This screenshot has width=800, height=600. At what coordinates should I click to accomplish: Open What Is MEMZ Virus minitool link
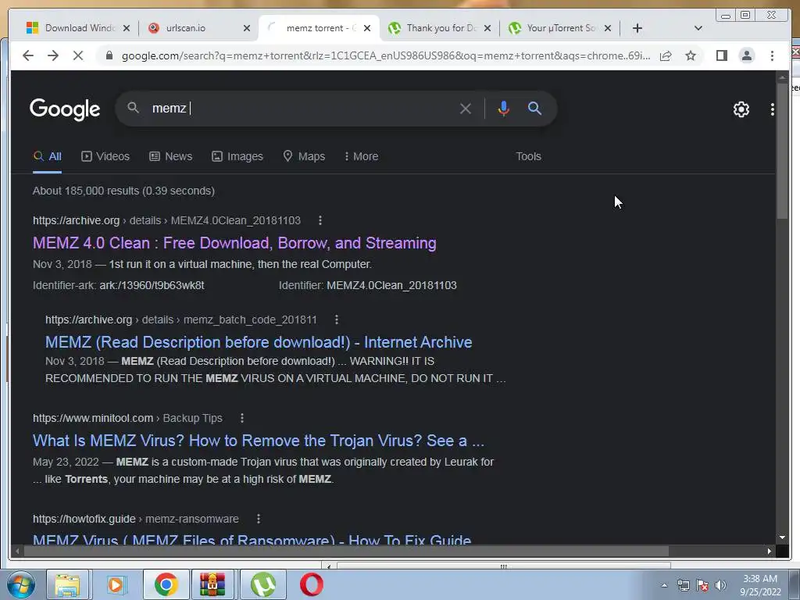259,441
